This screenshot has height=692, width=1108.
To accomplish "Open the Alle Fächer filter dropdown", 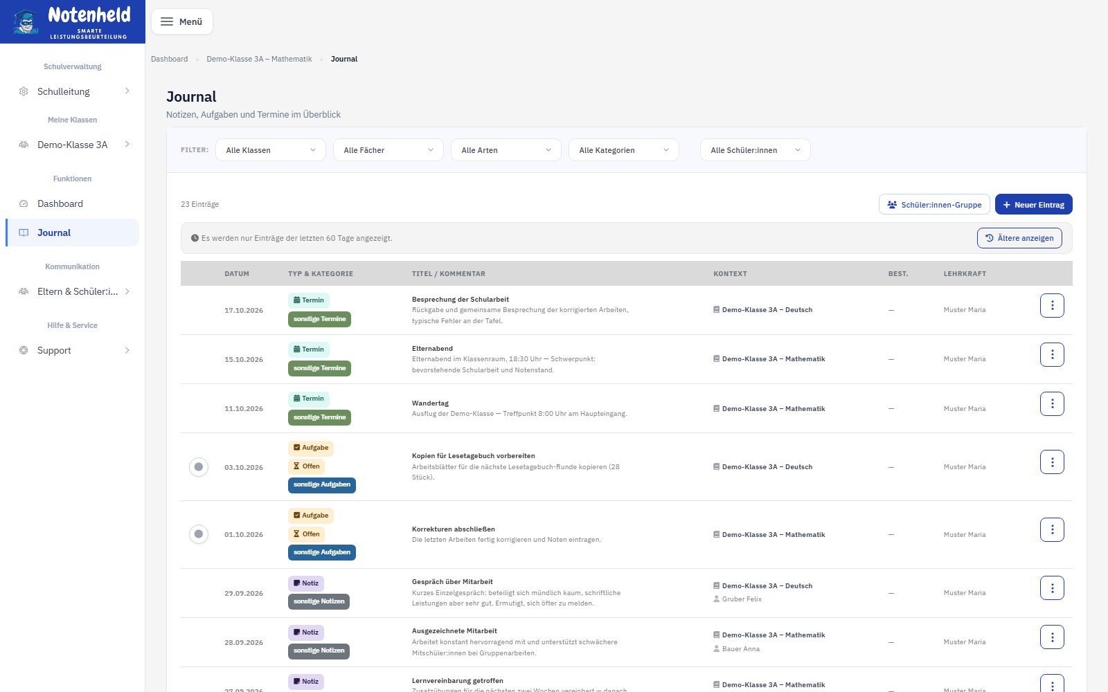I will tap(388, 150).
